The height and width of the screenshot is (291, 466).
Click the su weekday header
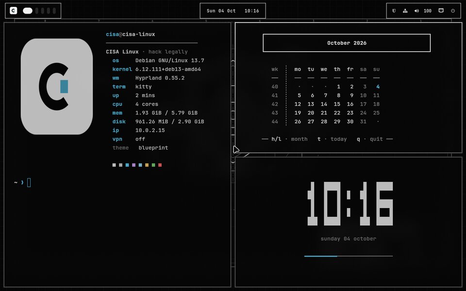click(x=376, y=69)
